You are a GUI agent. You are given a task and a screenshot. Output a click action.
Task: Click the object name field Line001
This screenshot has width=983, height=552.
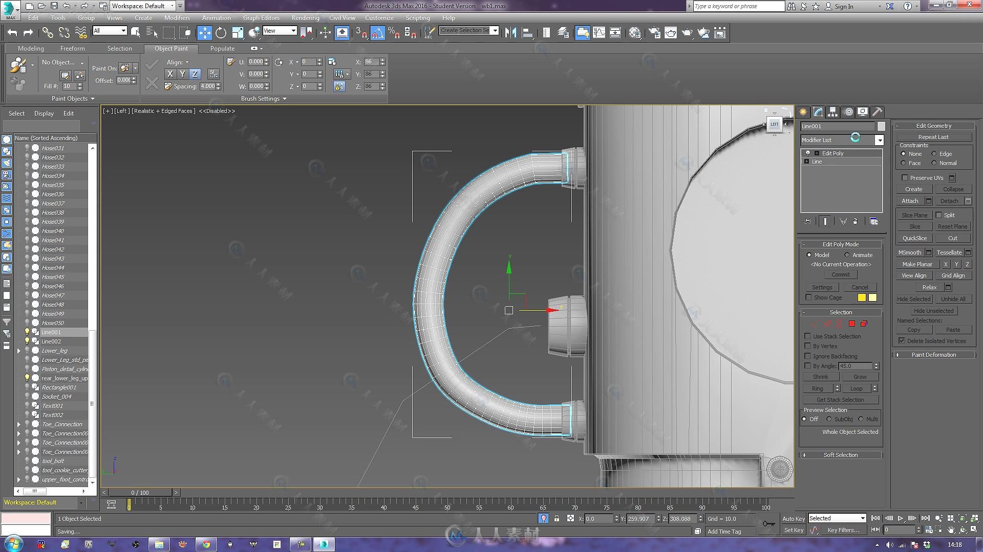coord(838,126)
